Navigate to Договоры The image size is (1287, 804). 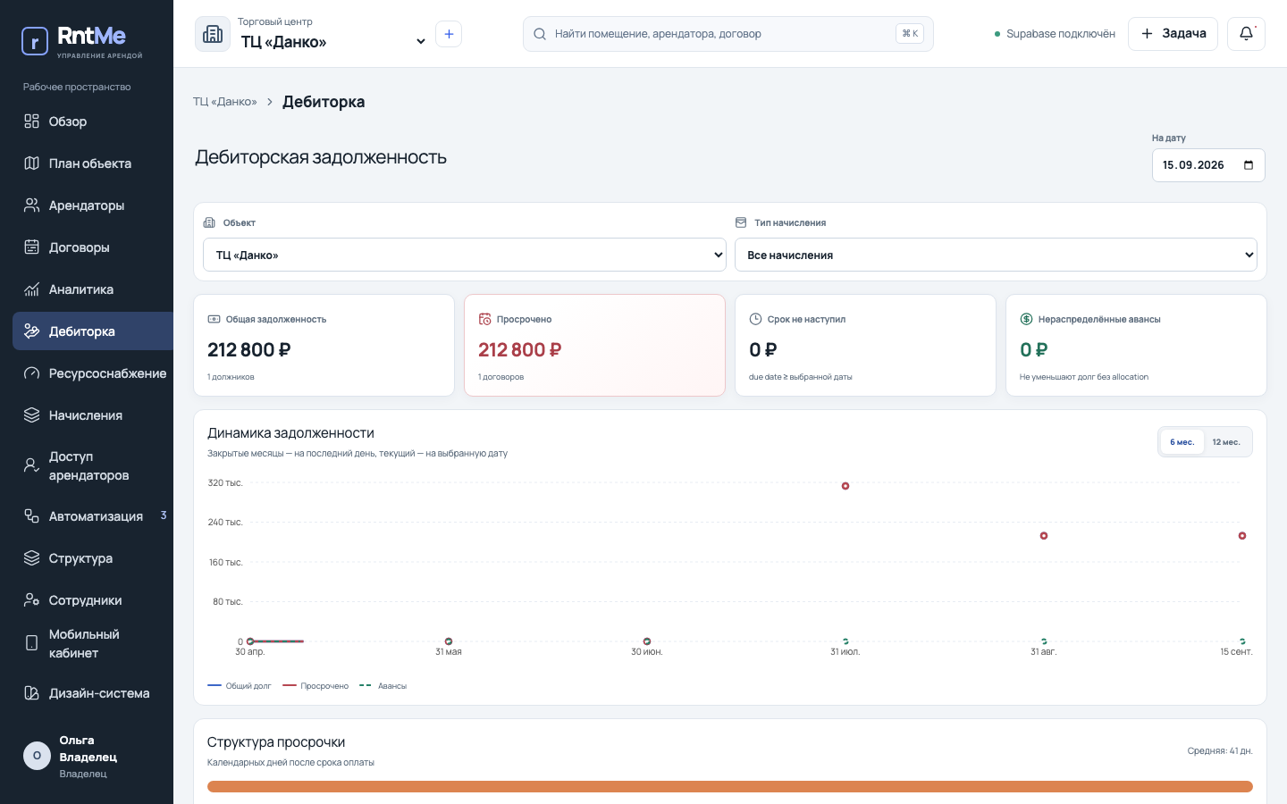(x=93, y=247)
